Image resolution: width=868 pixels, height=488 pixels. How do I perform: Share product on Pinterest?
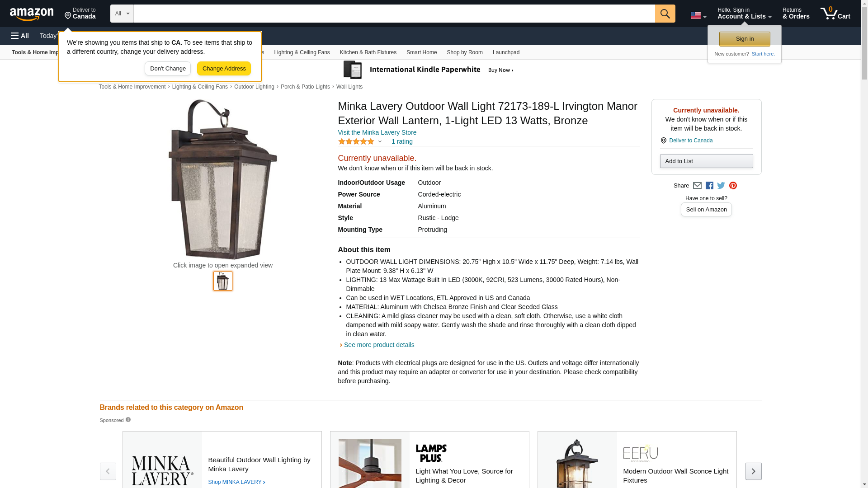(733, 186)
